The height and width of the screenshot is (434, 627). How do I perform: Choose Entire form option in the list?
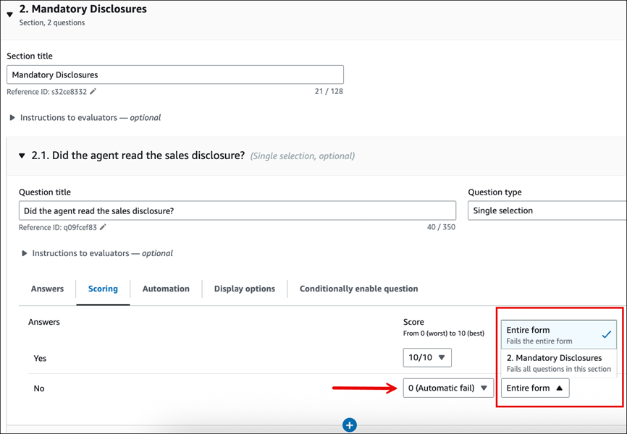tap(558, 334)
